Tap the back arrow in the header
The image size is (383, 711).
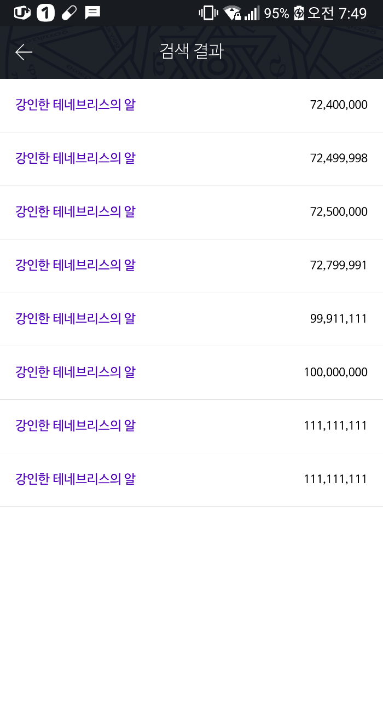point(24,52)
